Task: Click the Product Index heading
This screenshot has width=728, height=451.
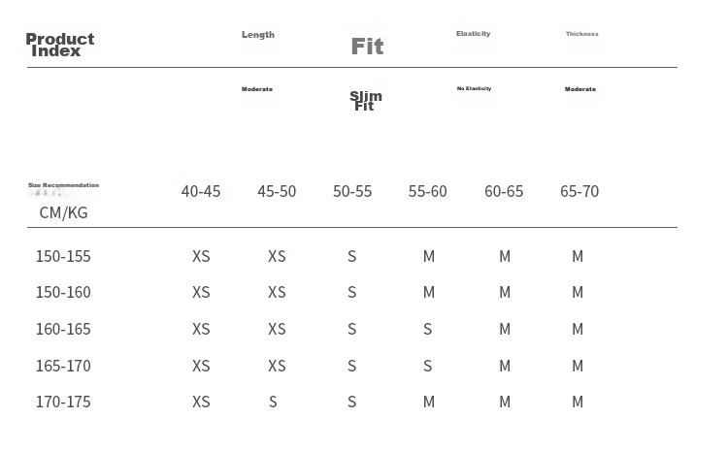Action: pos(60,45)
